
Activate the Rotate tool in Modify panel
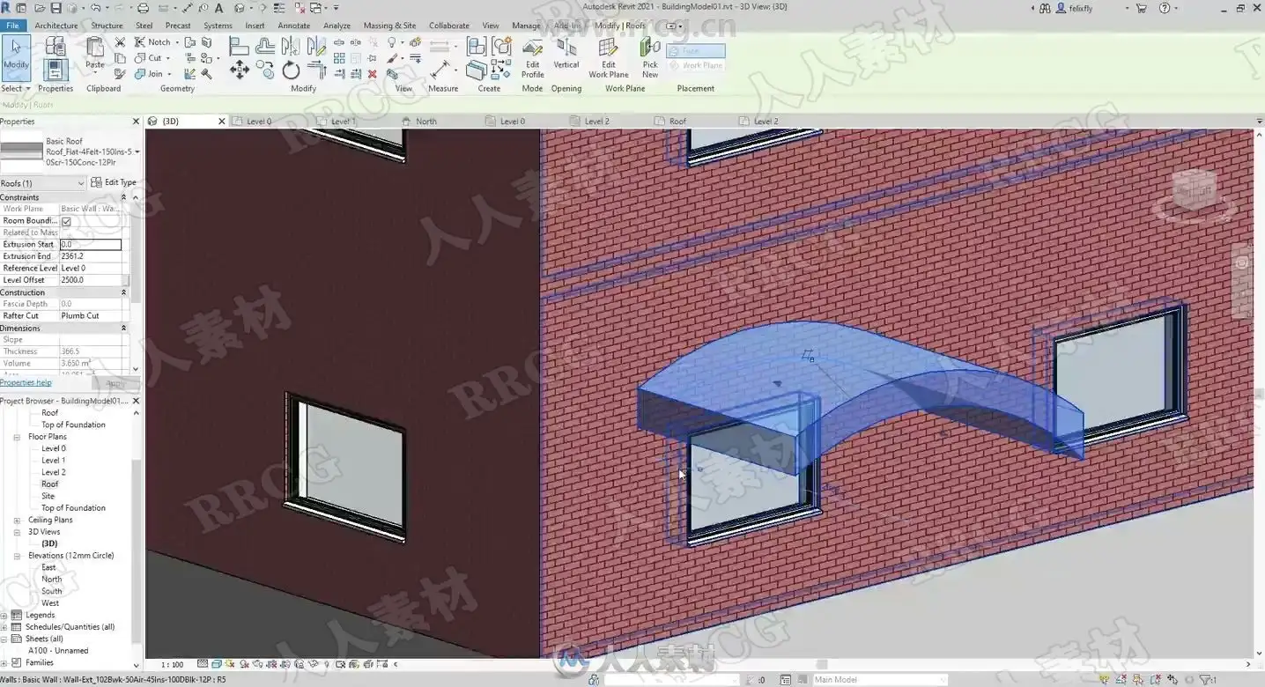pyautogui.click(x=291, y=70)
